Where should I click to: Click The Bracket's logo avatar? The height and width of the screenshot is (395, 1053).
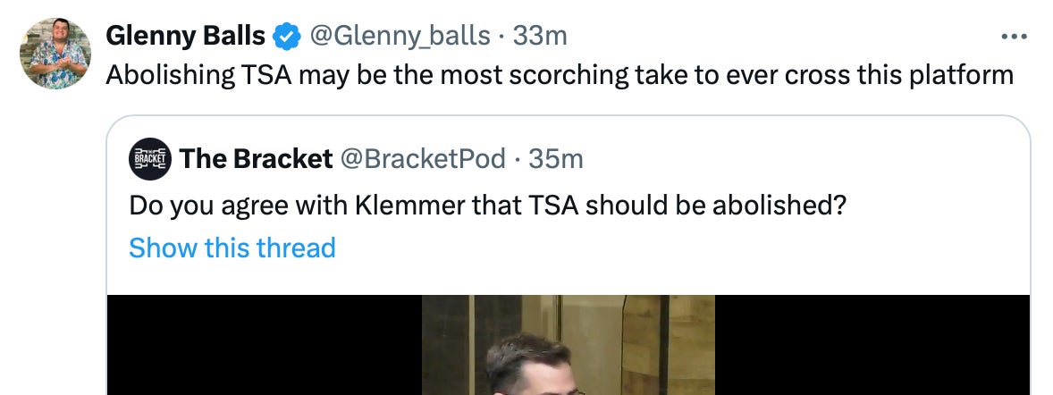tap(150, 158)
